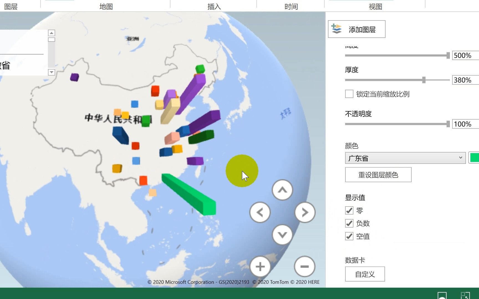Image resolution: width=479 pixels, height=299 pixels.
Task: Click the 不透明度 label
Action: tap(358, 114)
